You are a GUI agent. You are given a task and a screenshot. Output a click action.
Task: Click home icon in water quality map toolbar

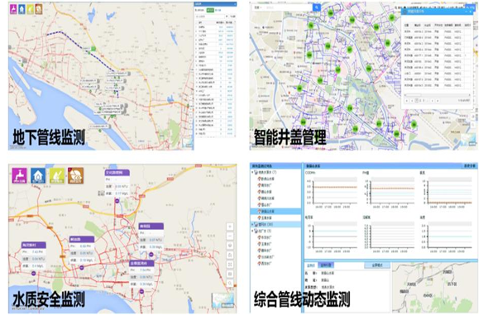pos(230,255)
